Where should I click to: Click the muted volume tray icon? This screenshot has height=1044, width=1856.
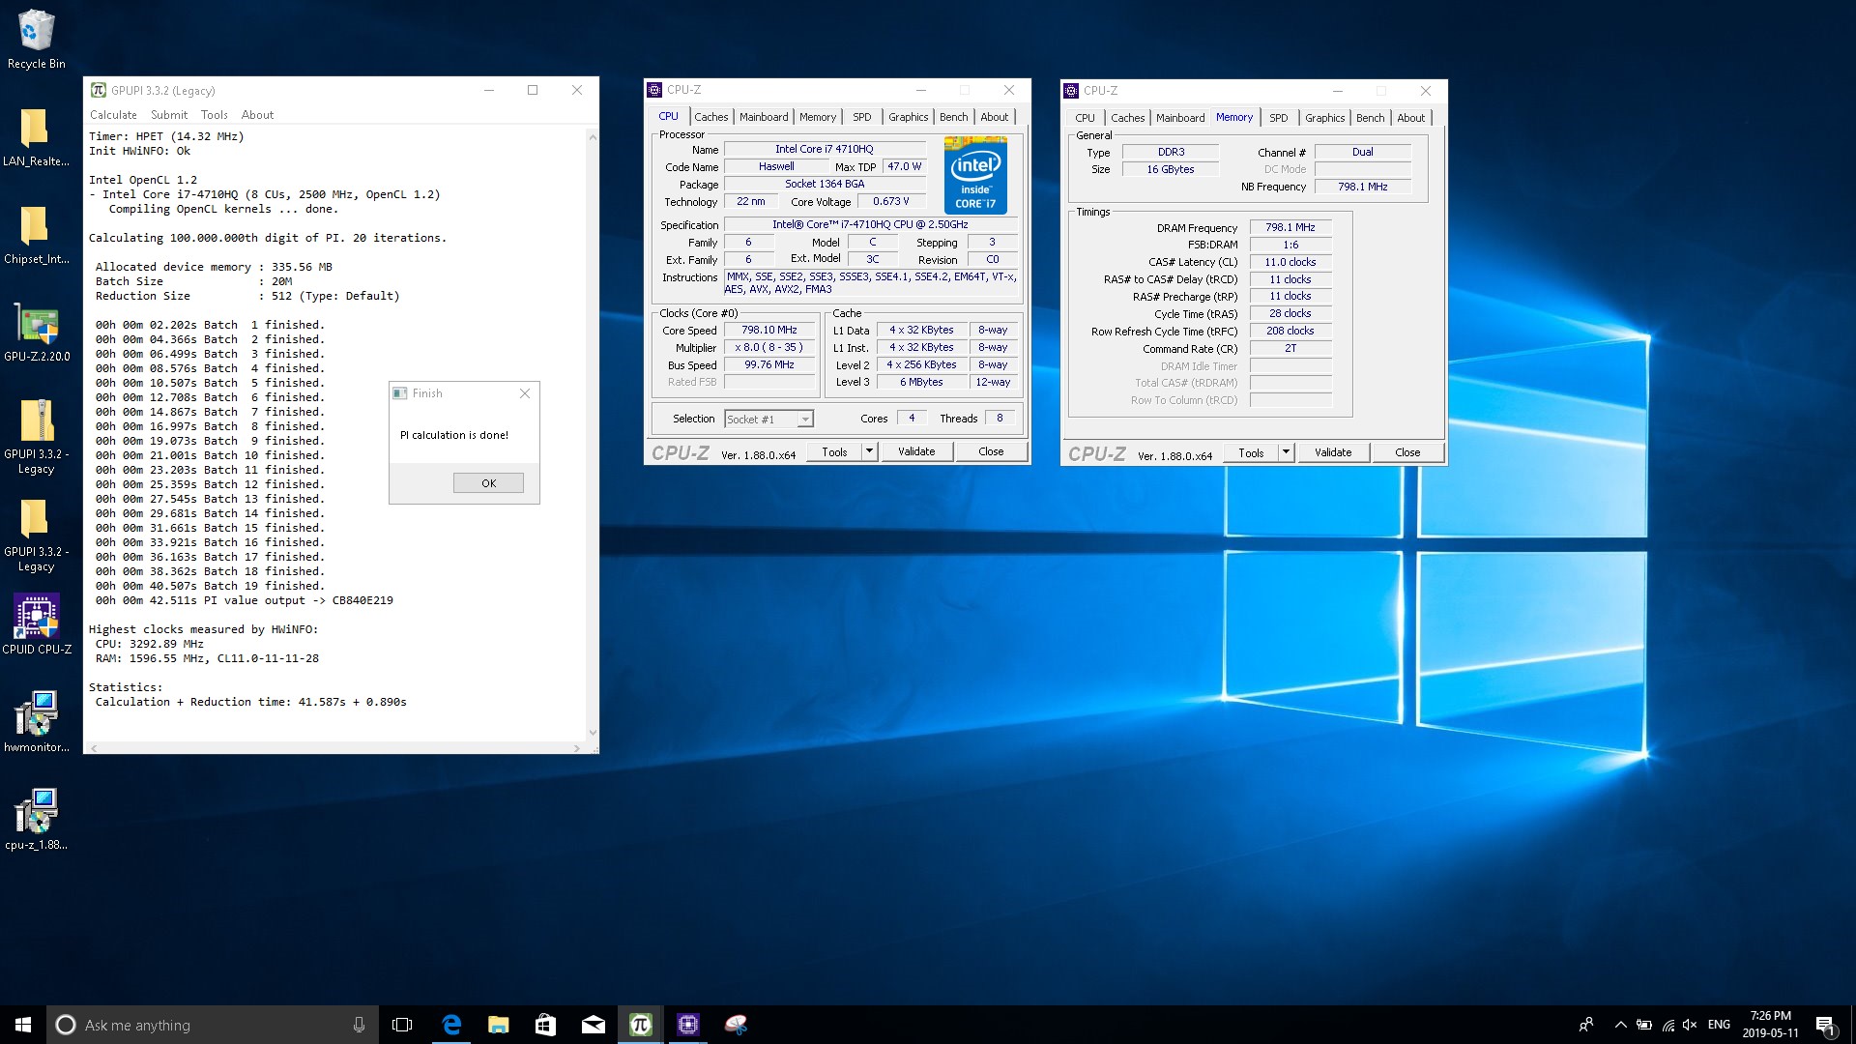1690,1025
